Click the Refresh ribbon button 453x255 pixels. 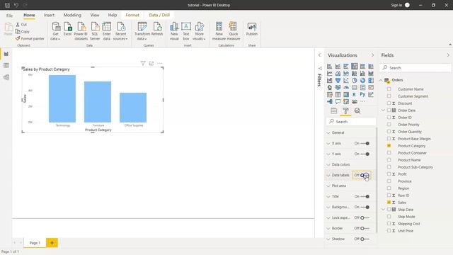coord(157,29)
